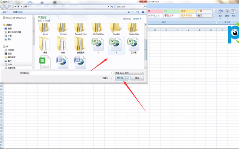Open the change view dropdown arrow
The image size is (239, 149).
132,12
